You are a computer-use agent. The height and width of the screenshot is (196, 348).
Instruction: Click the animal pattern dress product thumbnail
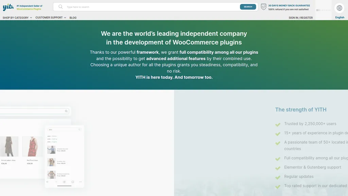point(9,146)
